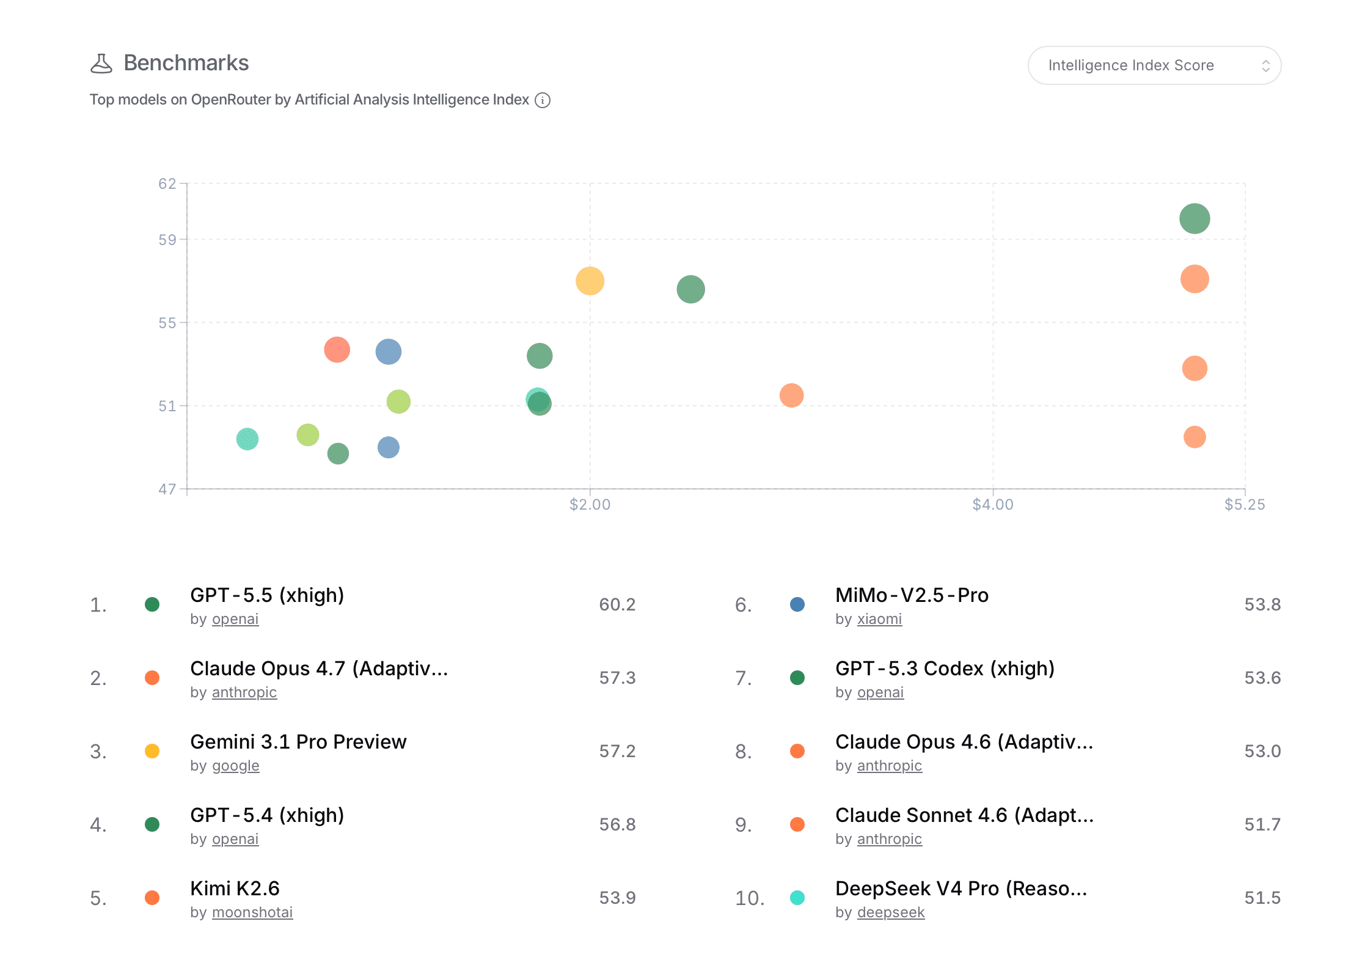Select the teal dot beside DeepSeek V4 Pro
Screen dimensions: 1365x968
(798, 898)
